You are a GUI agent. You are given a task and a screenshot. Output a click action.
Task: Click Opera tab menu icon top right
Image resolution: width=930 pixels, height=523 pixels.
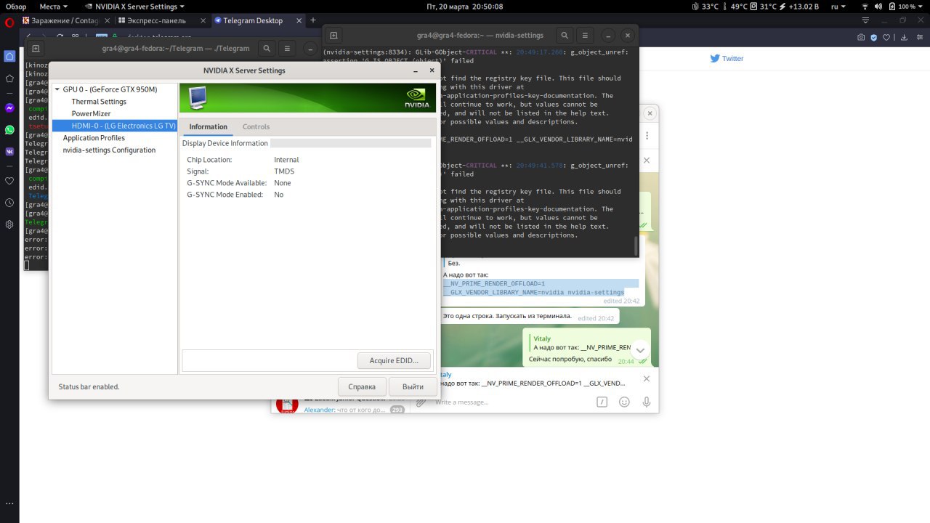(x=865, y=20)
